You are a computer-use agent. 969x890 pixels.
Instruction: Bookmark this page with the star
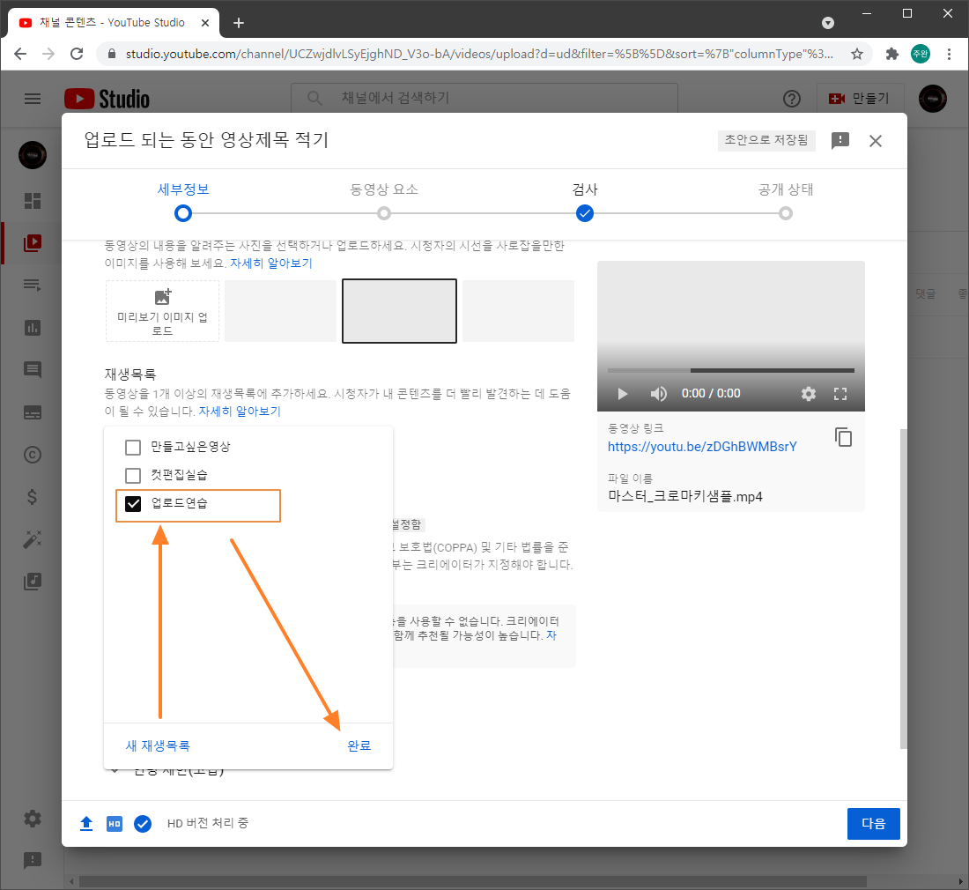coord(856,54)
